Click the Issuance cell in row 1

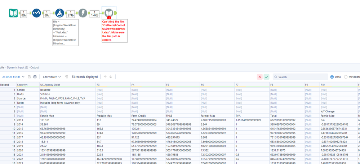[x=67, y=90]
